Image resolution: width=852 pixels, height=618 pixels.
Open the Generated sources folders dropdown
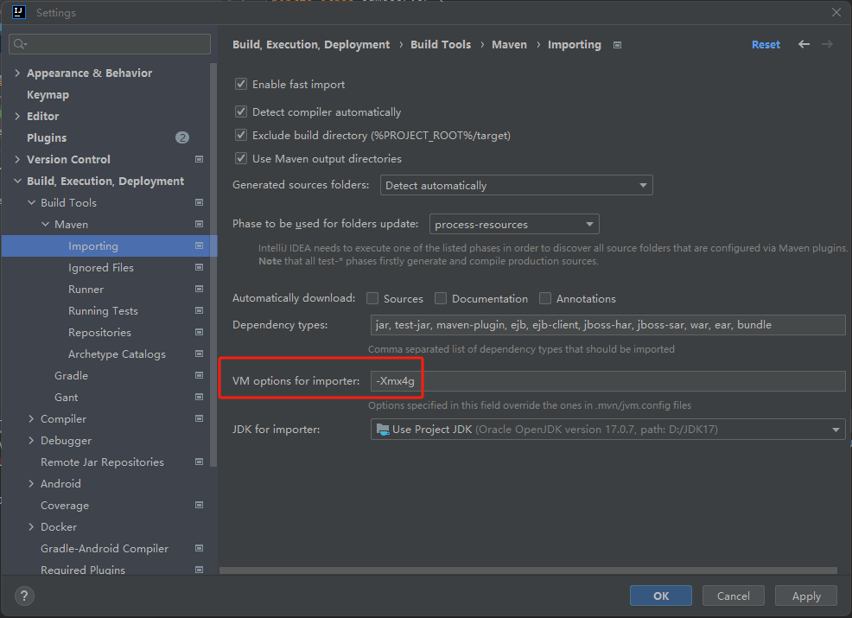(x=516, y=185)
